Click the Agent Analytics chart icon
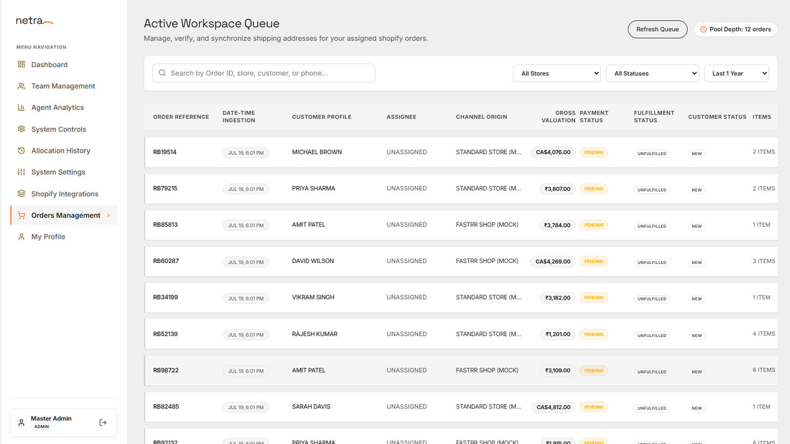790x444 pixels. click(21, 108)
